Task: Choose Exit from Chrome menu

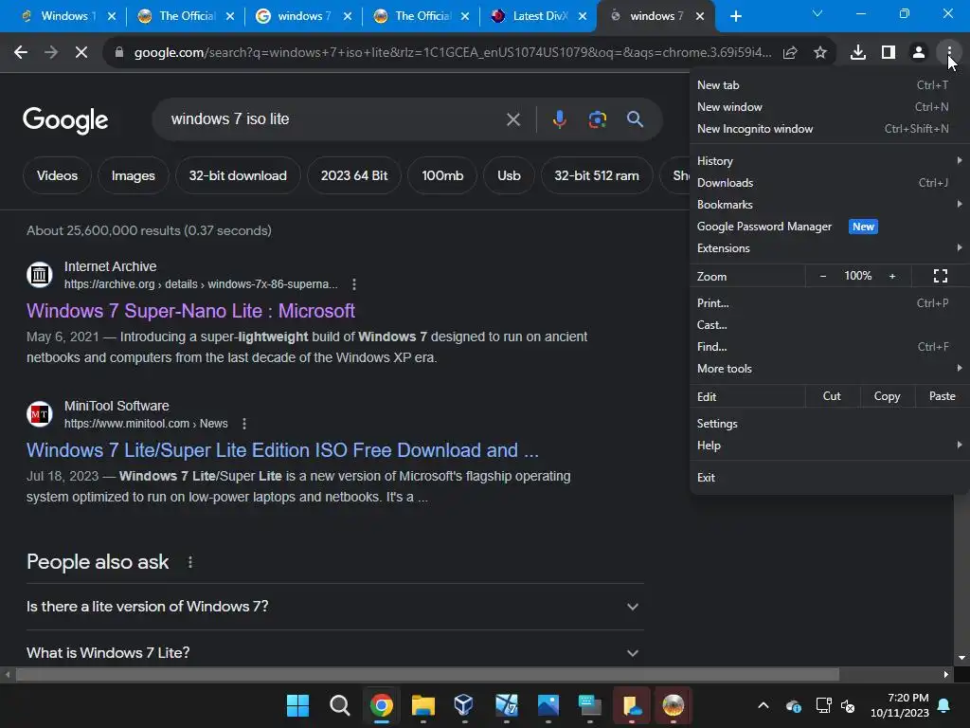Action: [829, 478]
